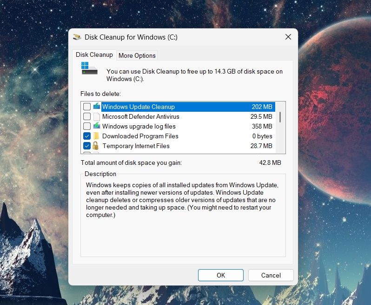Click the Cancel button

271,275
